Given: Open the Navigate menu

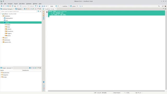Looking at the screenshot, I should pos(10,4).
